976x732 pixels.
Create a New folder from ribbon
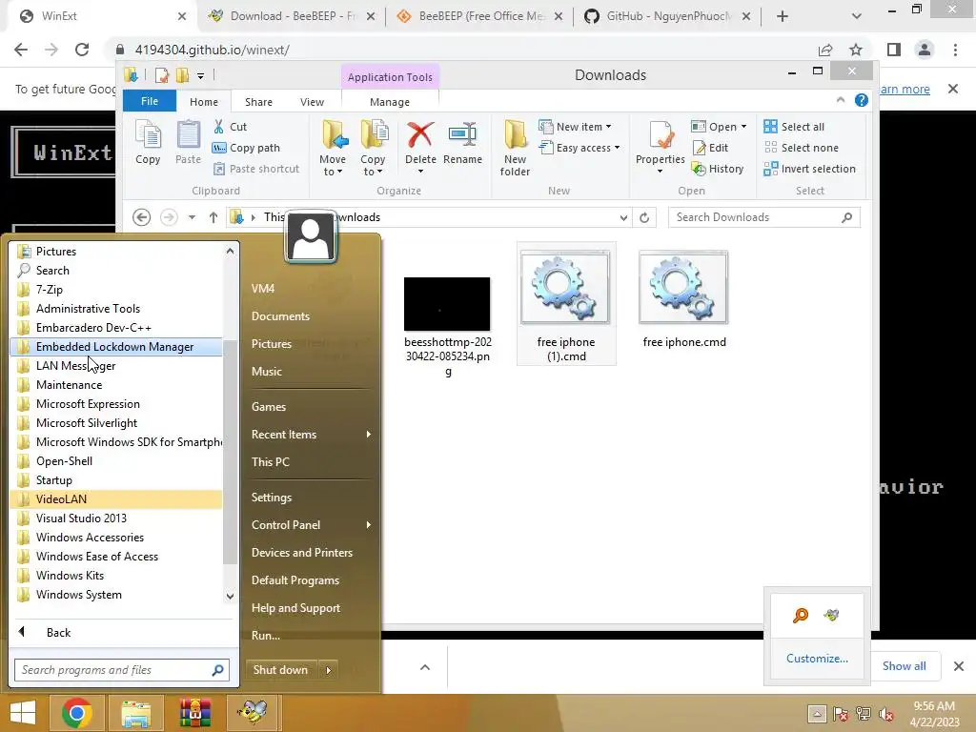pyautogui.click(x=516, y=148)
